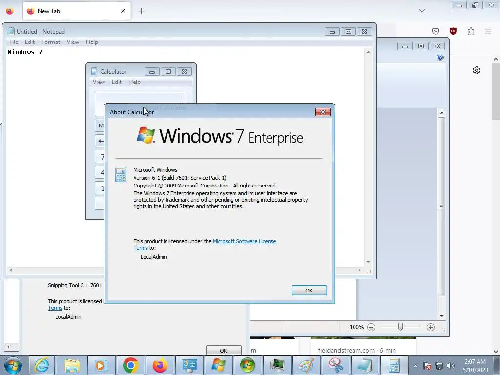The height and width of the screenshot is (375, 500).
Task: Switch to Calculator in the taskbar
Action: pos(394,365)
